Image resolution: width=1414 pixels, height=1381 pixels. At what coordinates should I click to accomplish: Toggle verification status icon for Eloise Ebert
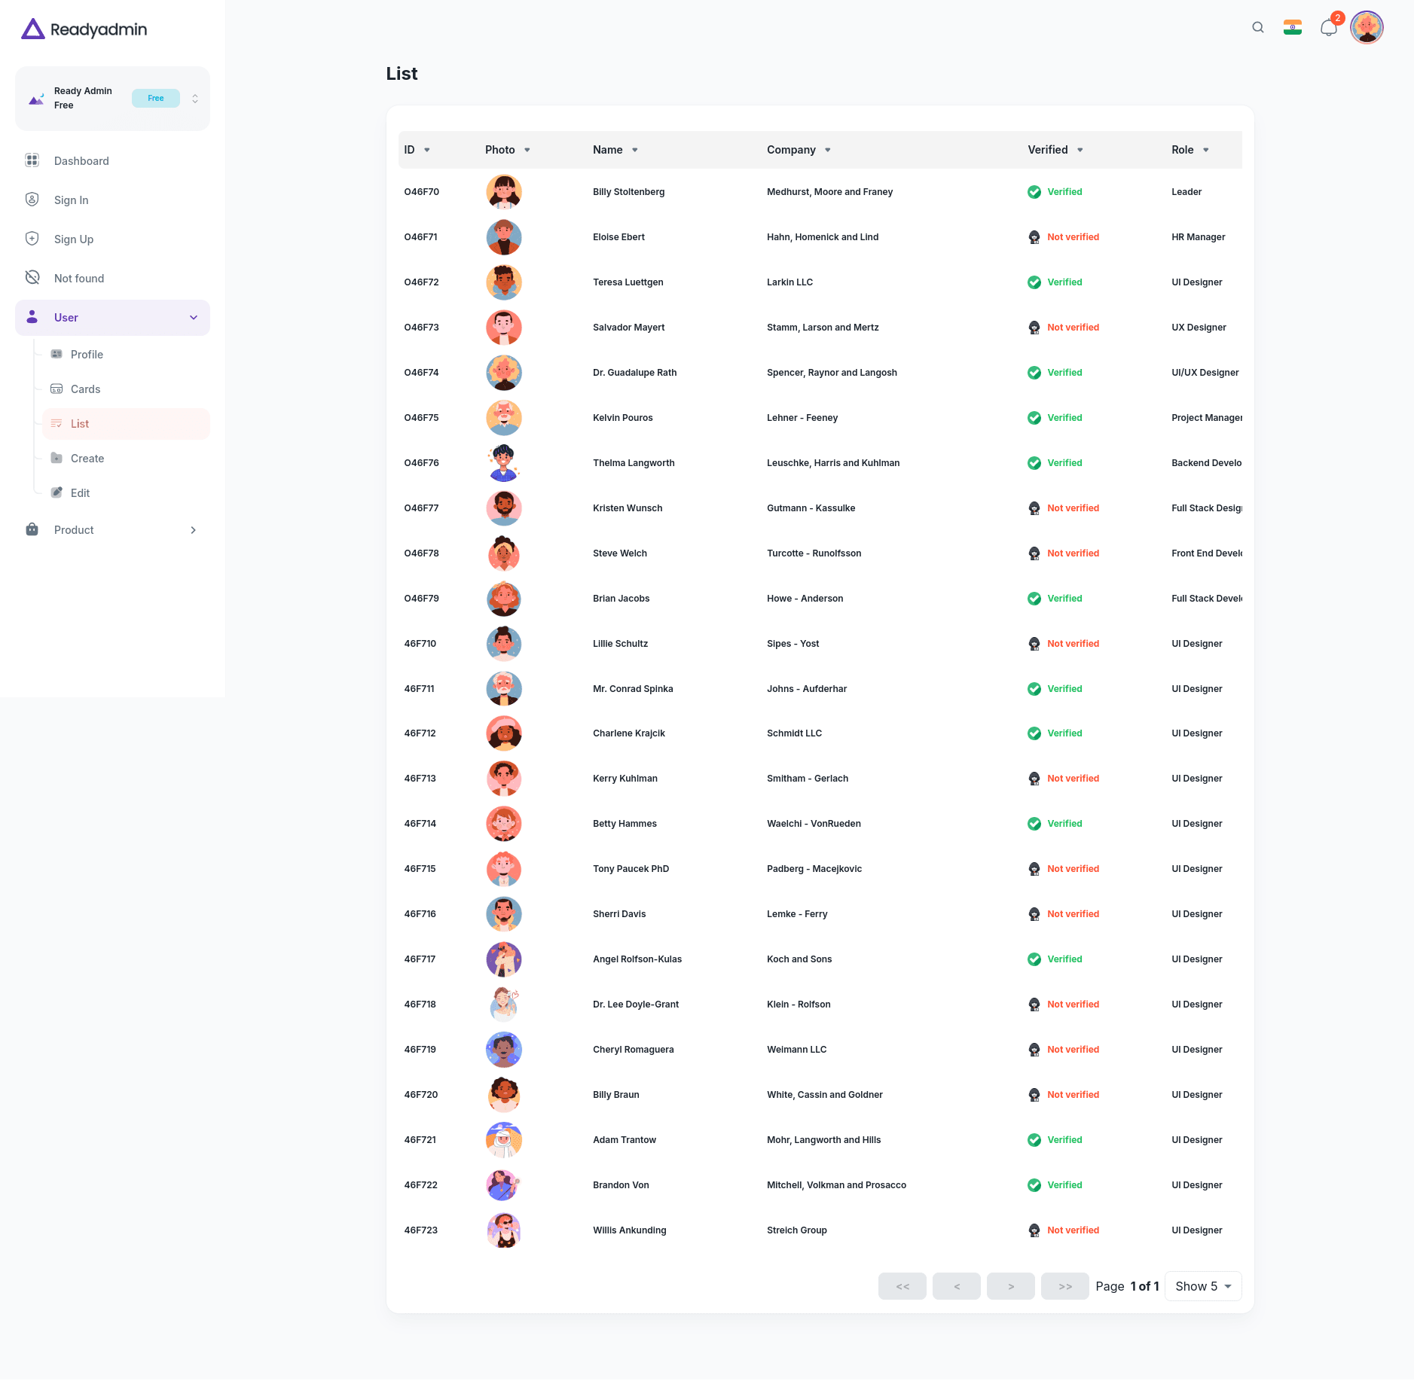1033,236
